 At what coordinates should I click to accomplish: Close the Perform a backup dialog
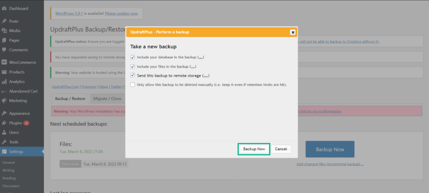coord(293,32)
